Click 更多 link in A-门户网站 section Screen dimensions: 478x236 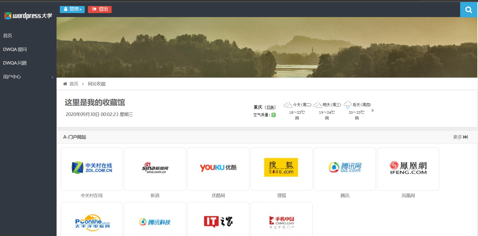460,137
